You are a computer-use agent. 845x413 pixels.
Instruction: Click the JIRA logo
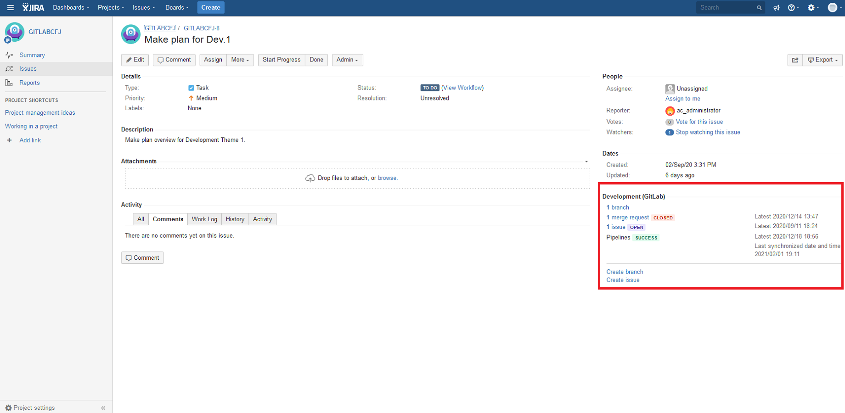pyautogui.click(x=33, y=7)
